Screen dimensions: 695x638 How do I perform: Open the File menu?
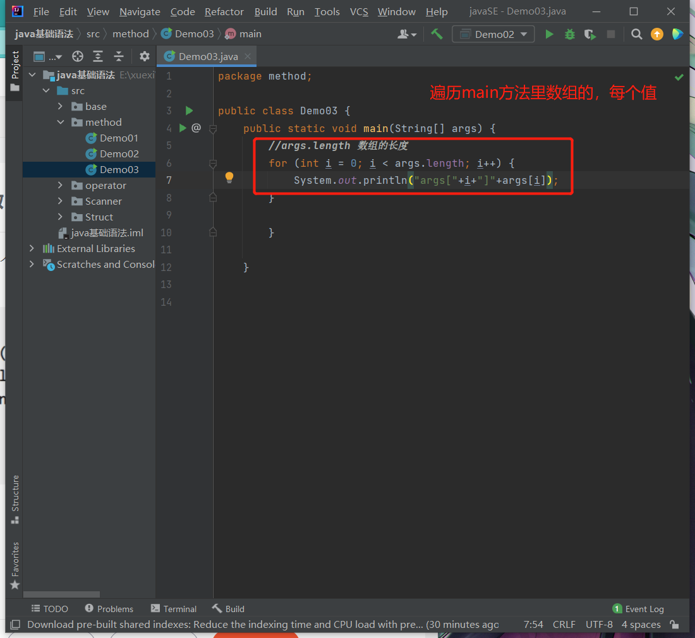click(x=41, y=11)
